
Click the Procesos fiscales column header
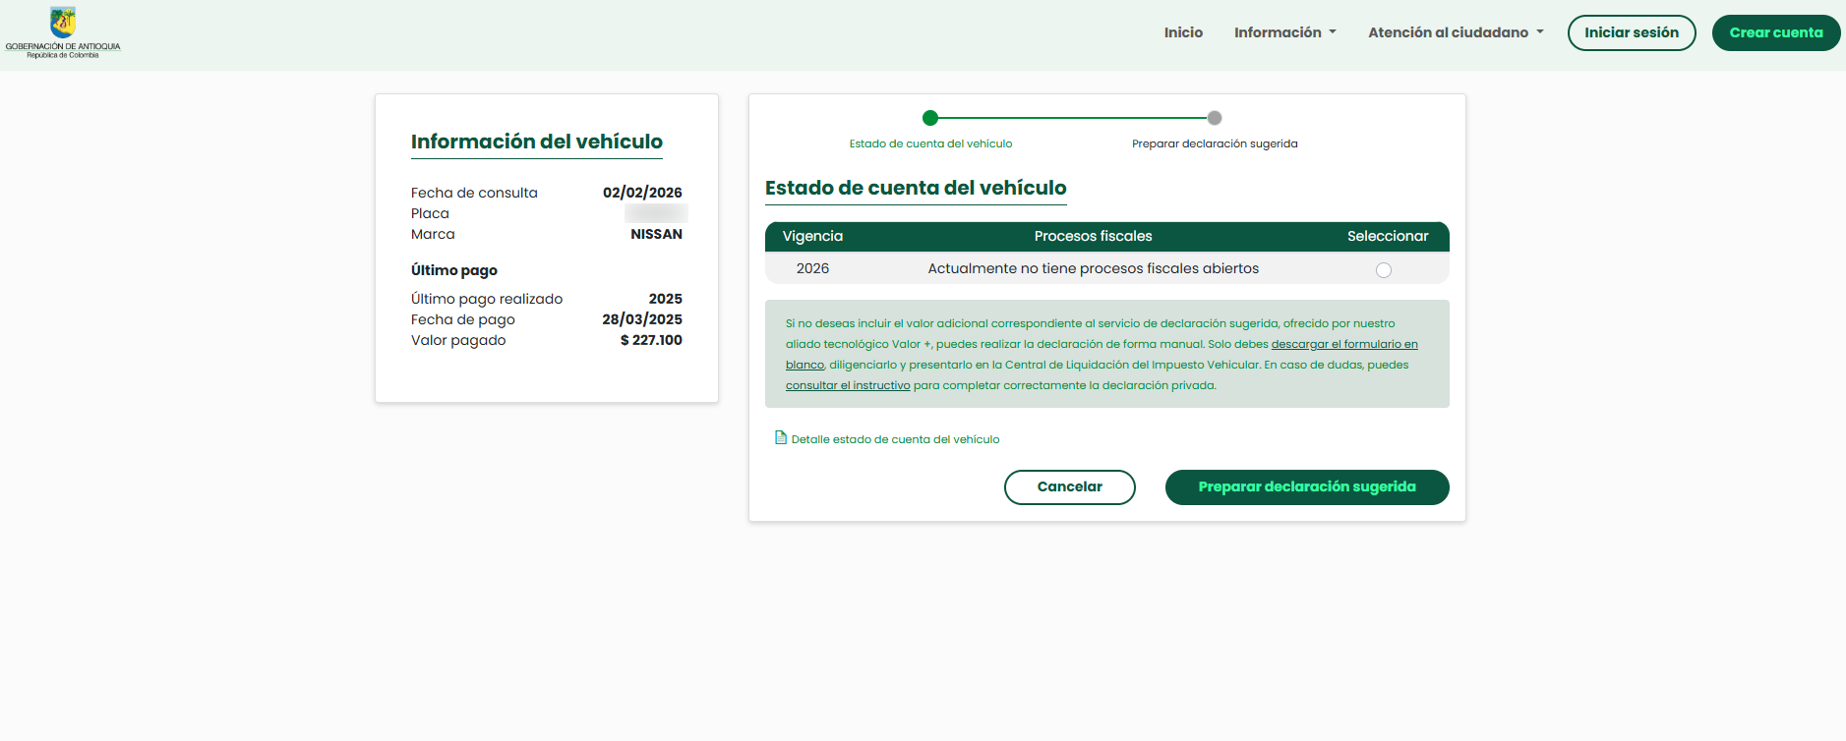coord(1093,236)
